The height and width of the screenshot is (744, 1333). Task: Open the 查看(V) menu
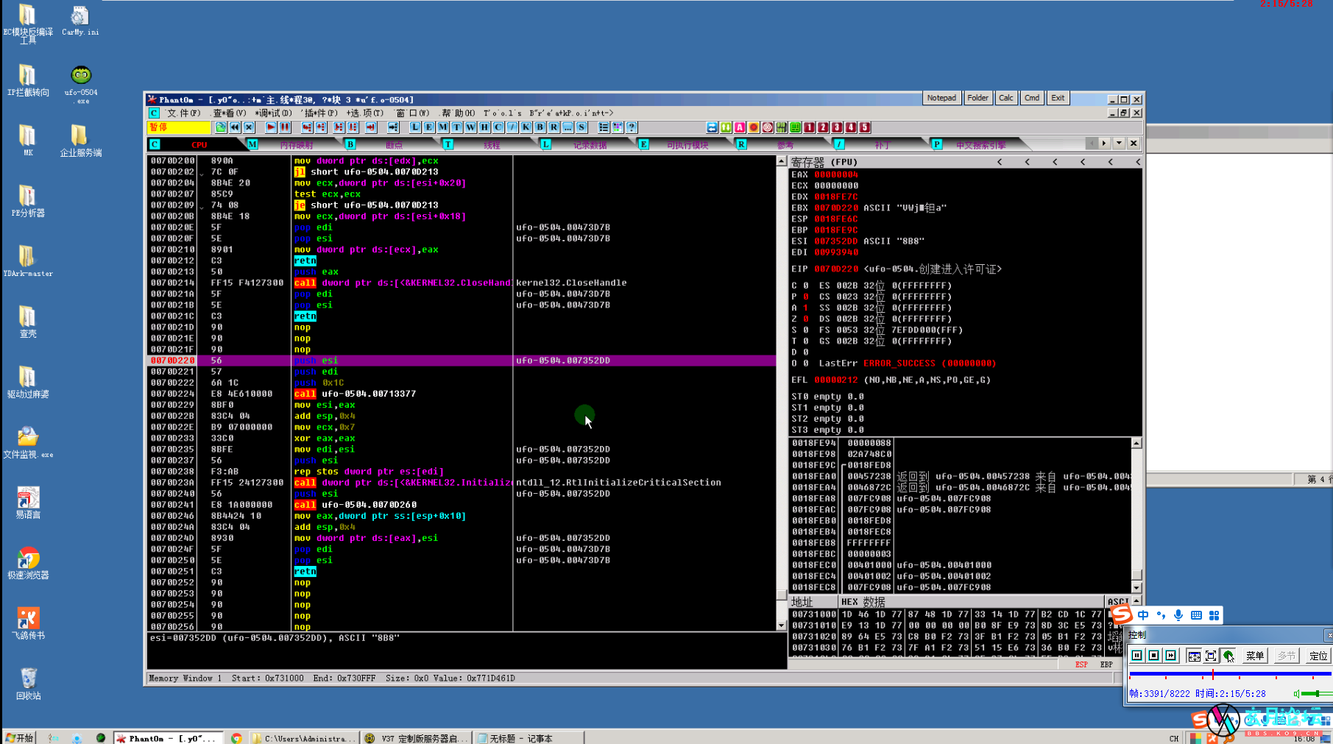(229, 113)
